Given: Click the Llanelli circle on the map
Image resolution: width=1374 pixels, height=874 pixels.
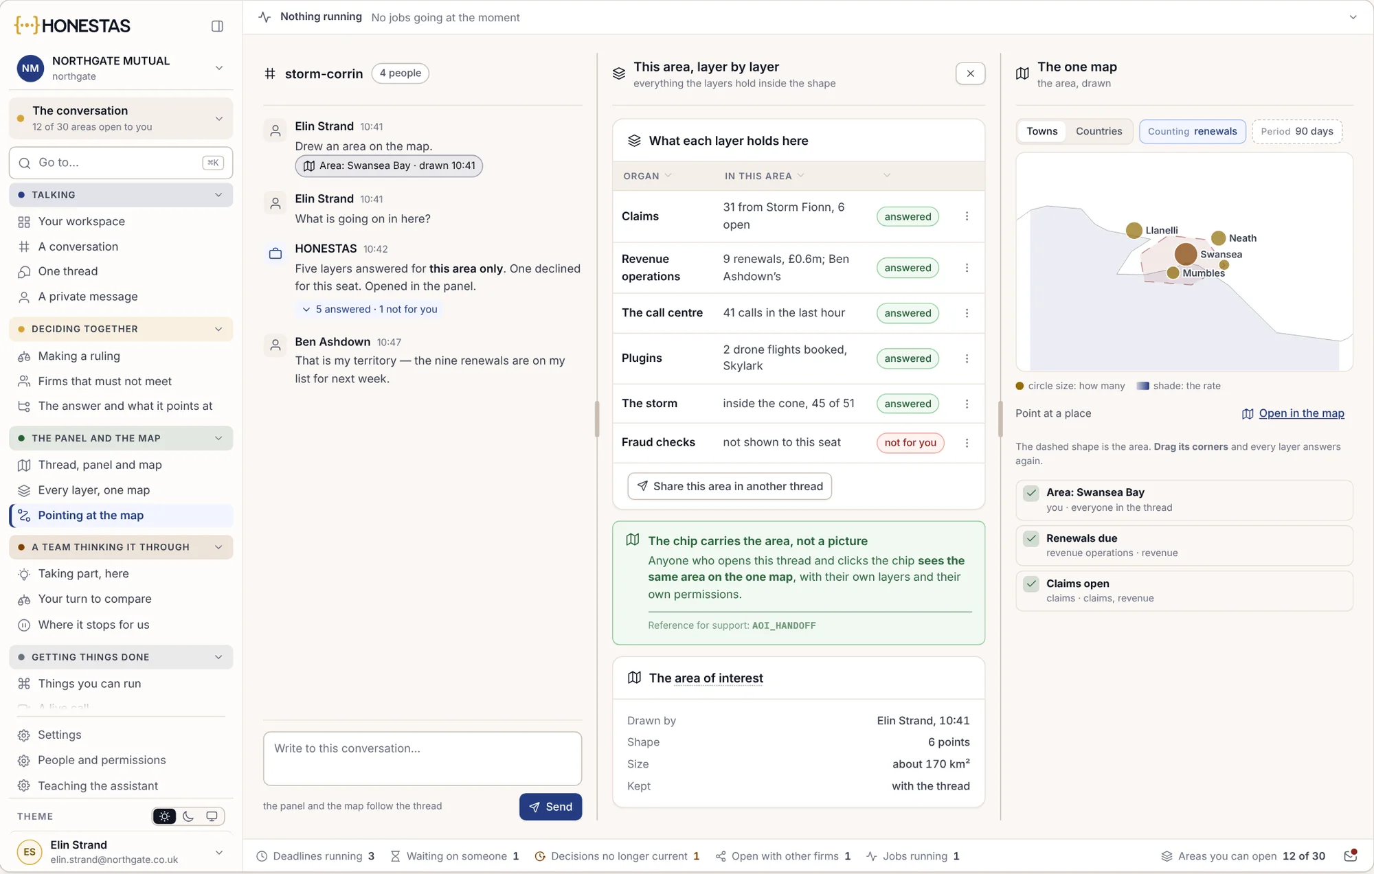Looking at the screenshot, I should (x=1134, y=231).
